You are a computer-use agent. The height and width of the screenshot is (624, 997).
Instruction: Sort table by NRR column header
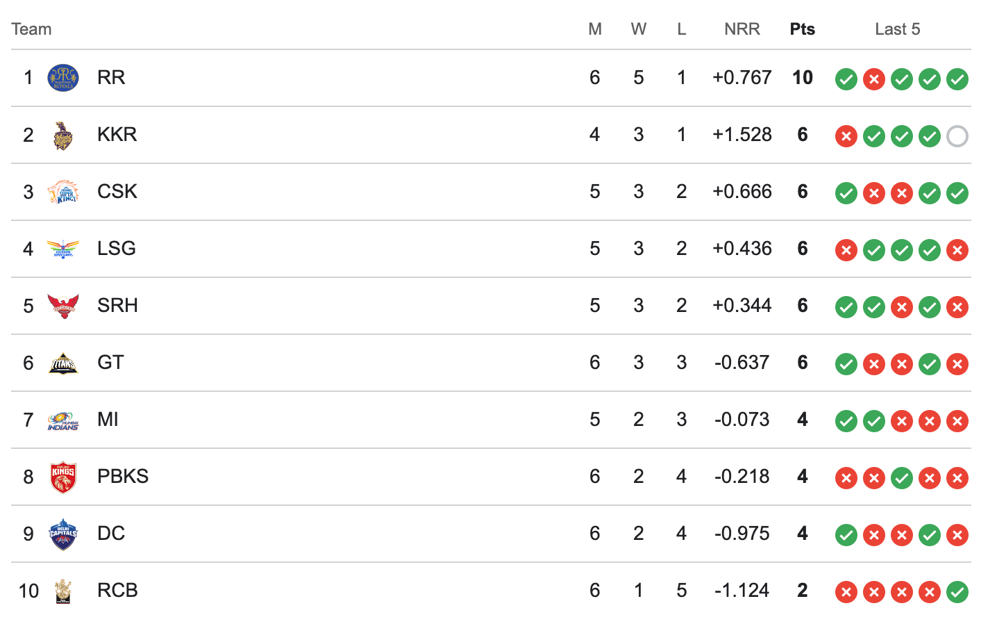click(742, 29)
